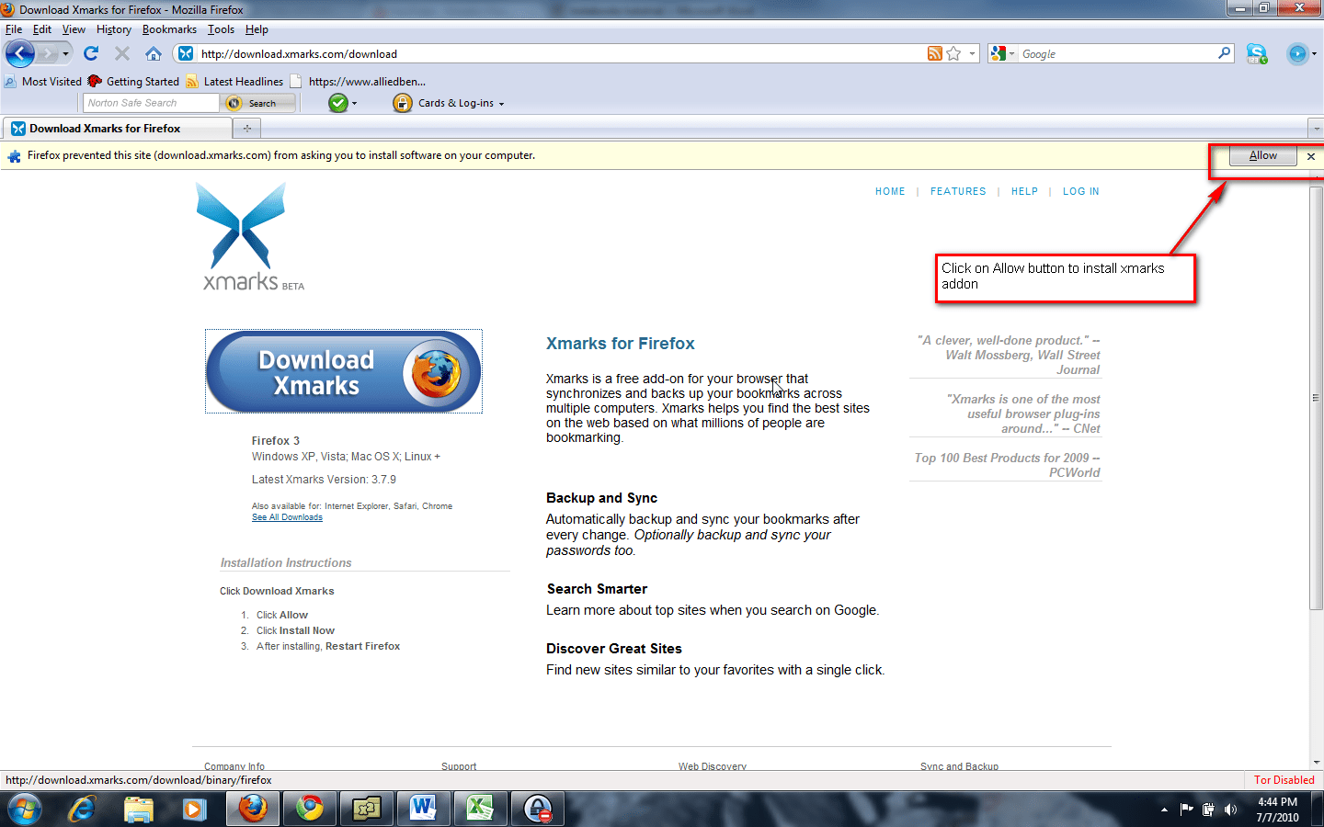Click the Norton Search button
Viewport: 1324px width, 827px height.
[x=258, y=103]
